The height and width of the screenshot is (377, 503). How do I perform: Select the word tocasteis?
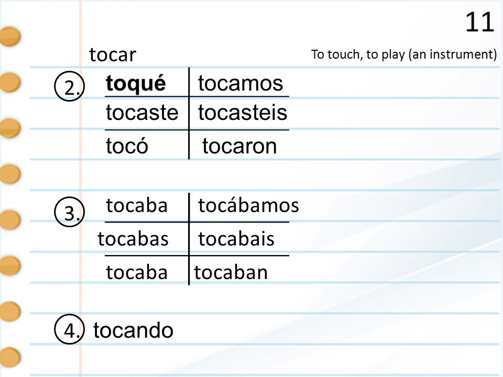click(x=243, y=113)
